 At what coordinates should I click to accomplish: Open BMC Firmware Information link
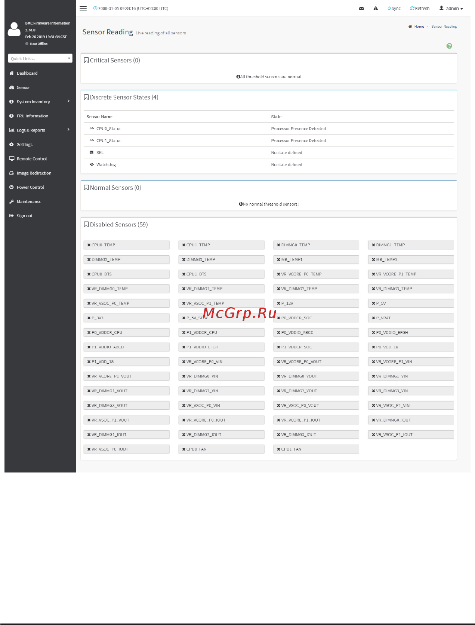[47, 23]
